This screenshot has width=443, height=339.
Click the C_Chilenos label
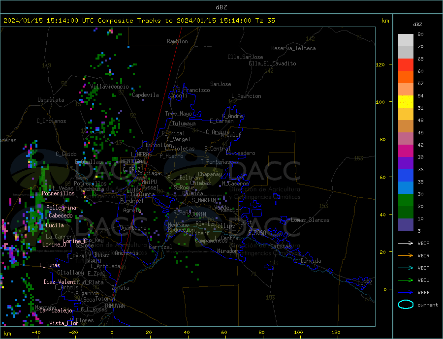51,121
